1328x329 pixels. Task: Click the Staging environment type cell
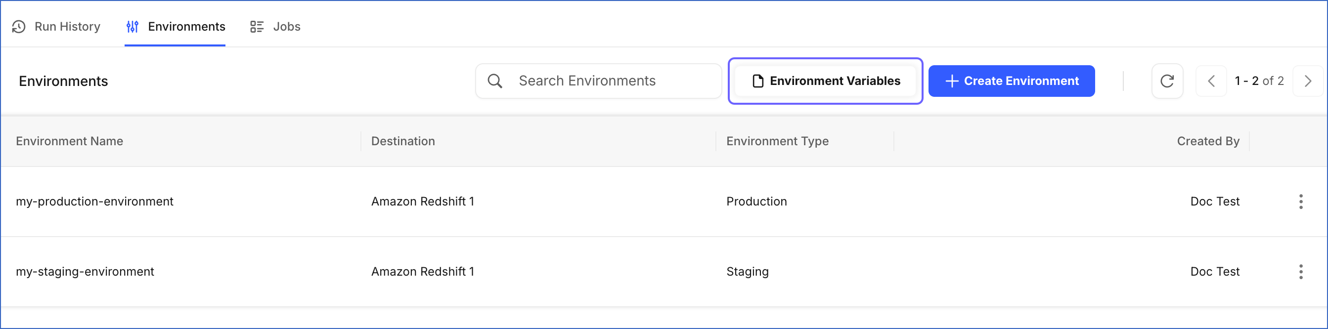(x=748, y=272)
